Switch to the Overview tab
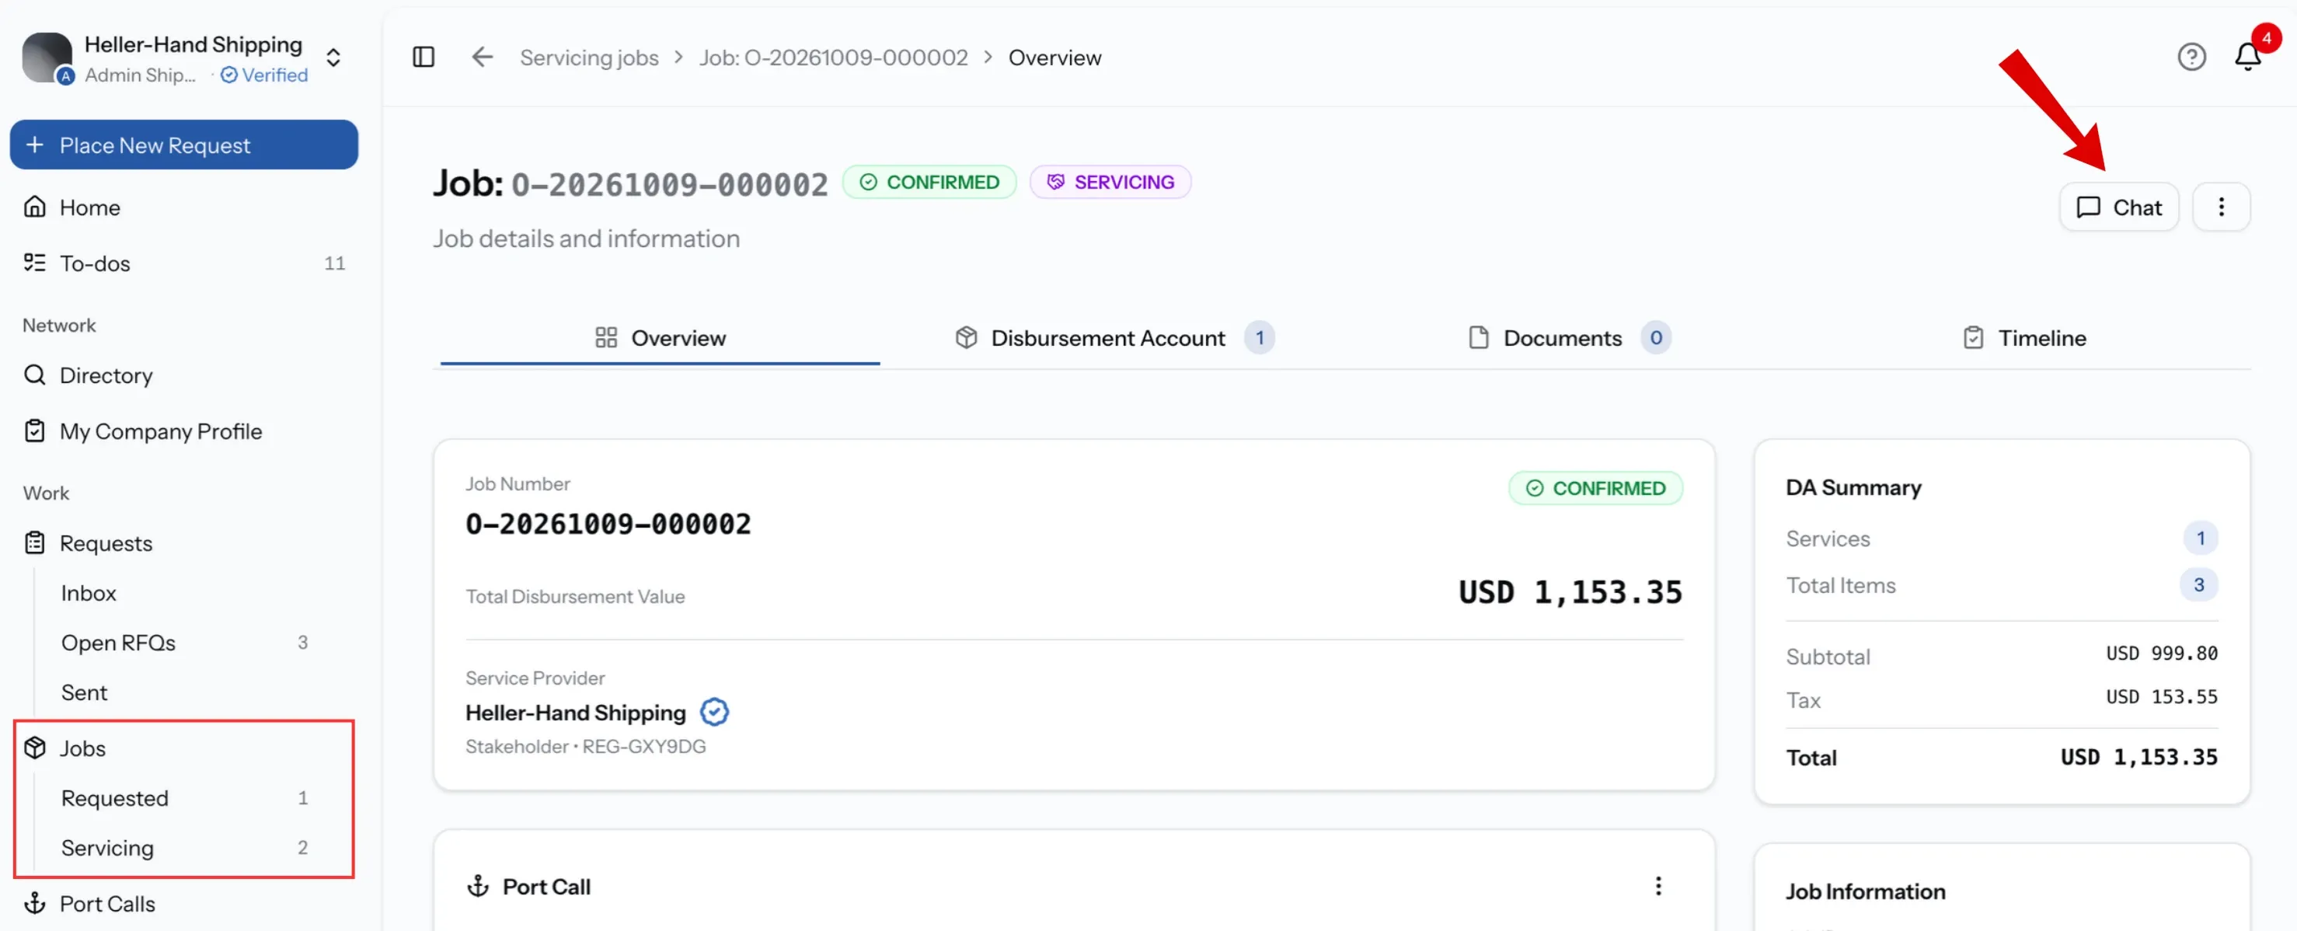The width and height of the screenshot is (2297, 931). click(660, 338)
